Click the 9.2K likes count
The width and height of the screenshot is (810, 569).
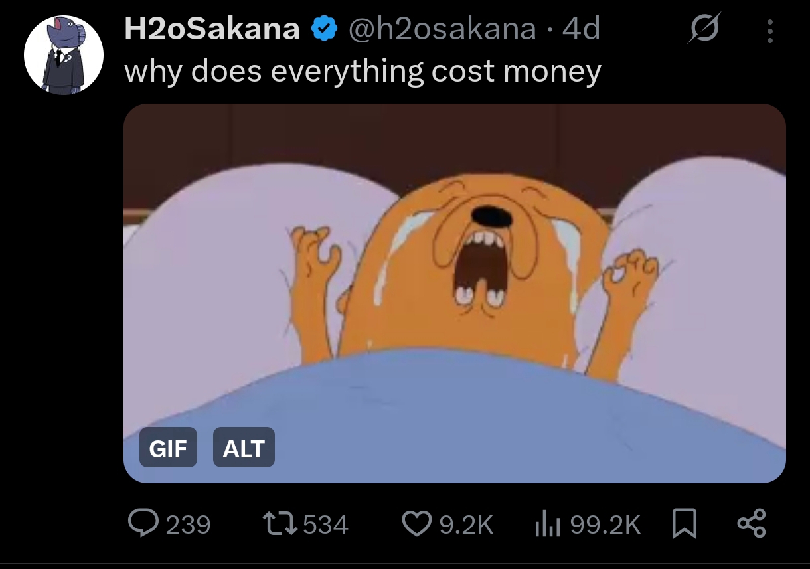coord(467,525)
